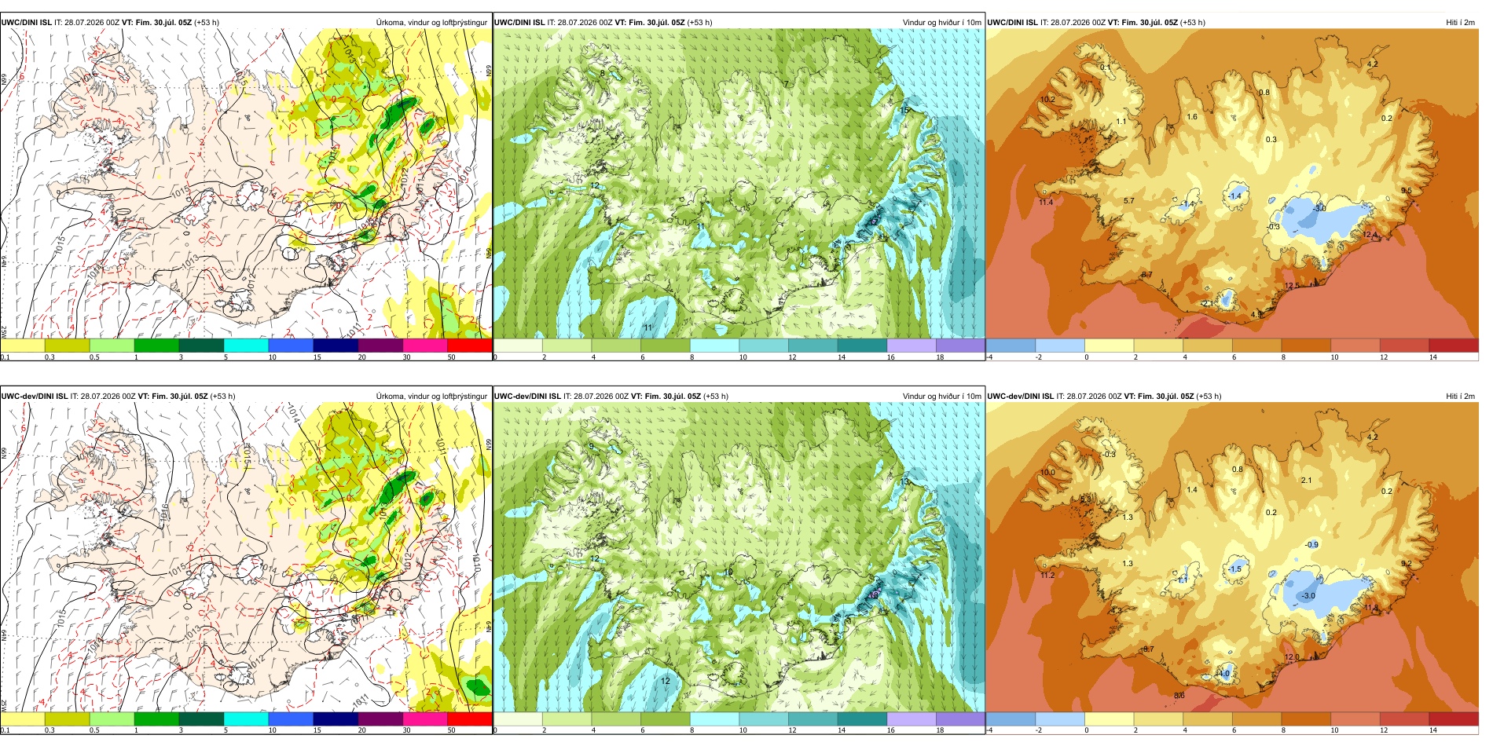Click the wind value 13 on UWC-dev wind map
The height and width of the screenshot is (746, 1493).
tap(904, 481)
